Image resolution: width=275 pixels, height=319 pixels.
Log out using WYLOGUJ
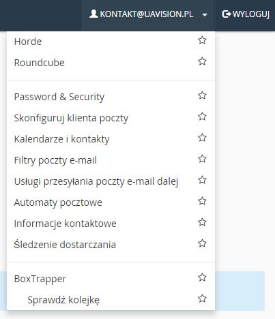[x=246, y=14]
